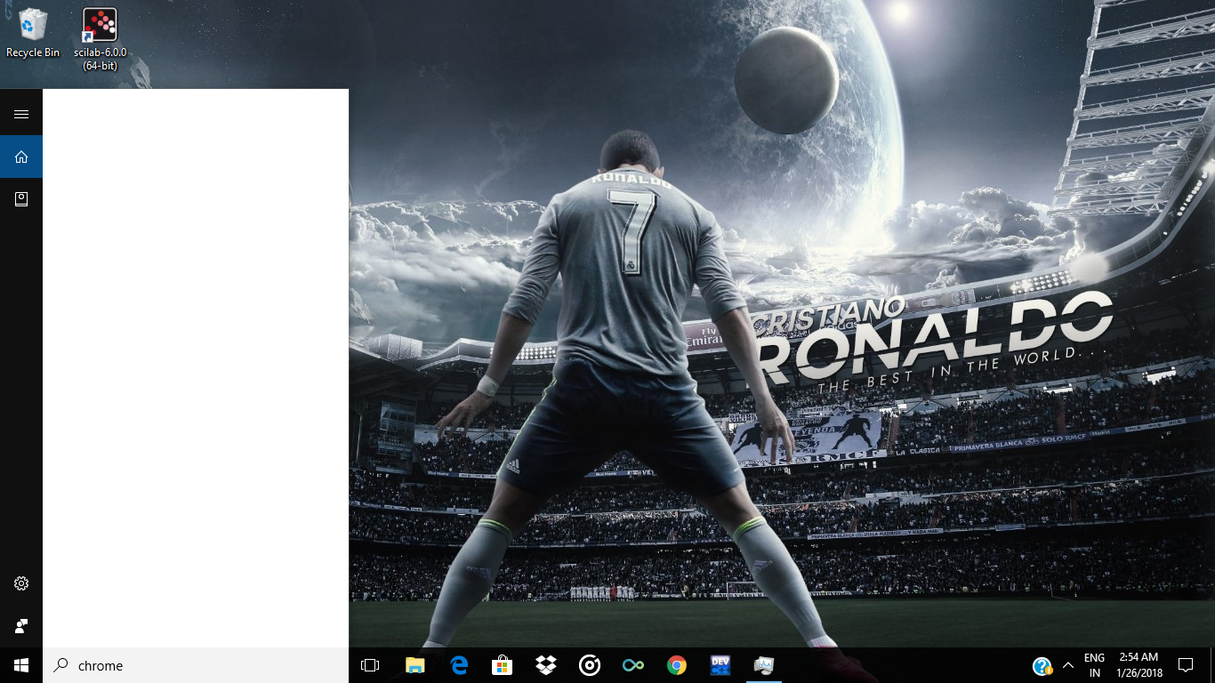
Task: Launch Google Chrome from the taskbar
Action: pos(677,665)
